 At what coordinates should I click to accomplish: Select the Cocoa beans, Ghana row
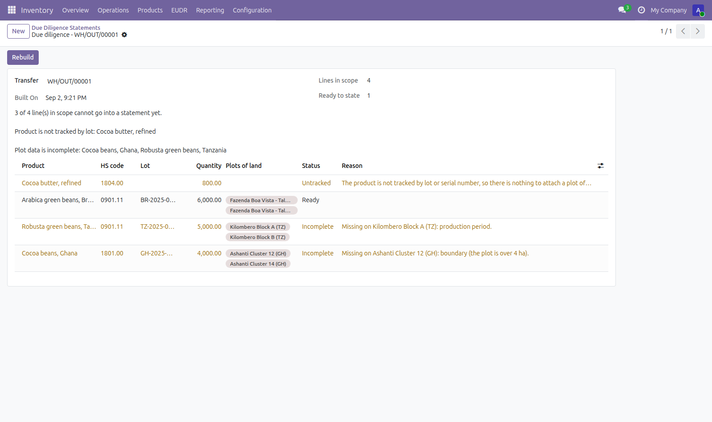click(x=311, y=259)
